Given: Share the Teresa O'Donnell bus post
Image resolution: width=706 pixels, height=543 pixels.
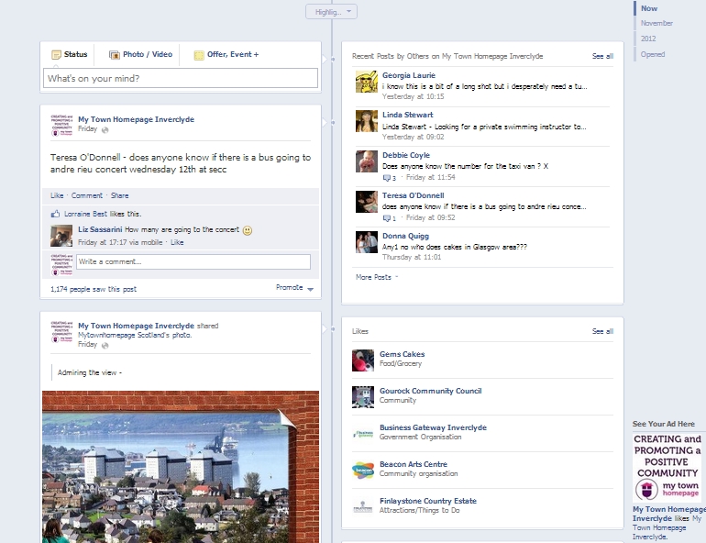Looking at the screenshot, I should pos(120,195).
